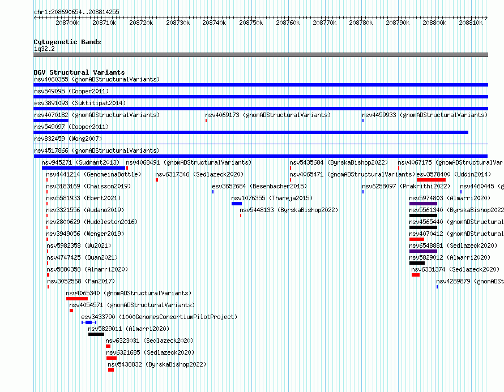Open variant nsv4747425 Quan2021 label
504x392 pixels.
(82, 257)
